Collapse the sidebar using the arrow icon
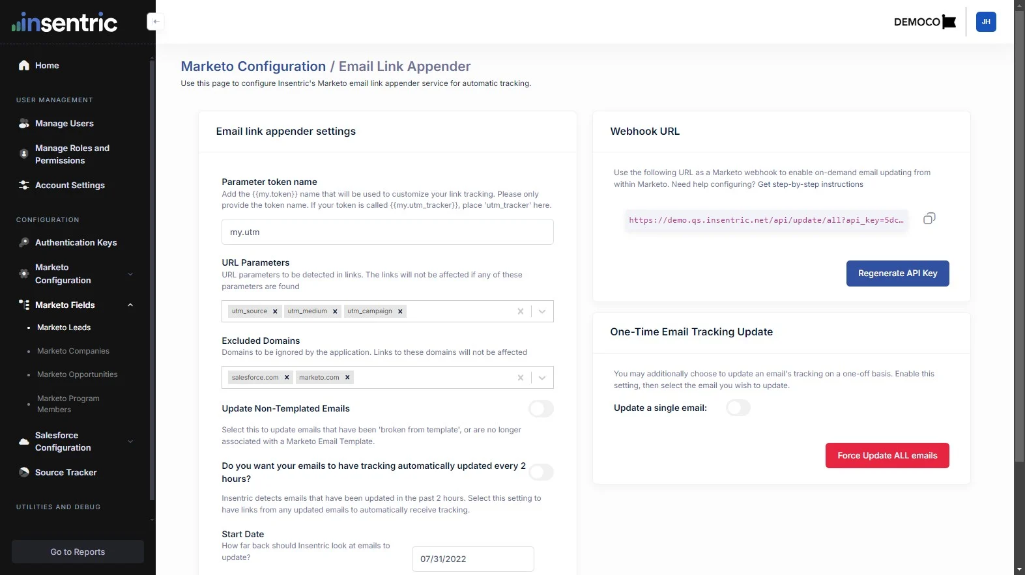Viewport: 1025px width, 575px height. pyautogui.click(x=156, y=21)
